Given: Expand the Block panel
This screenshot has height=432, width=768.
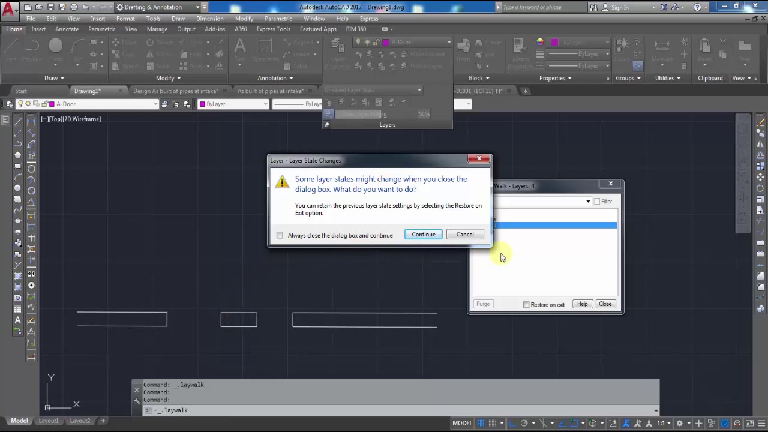Looking at the screenshot, I should 479,78.
